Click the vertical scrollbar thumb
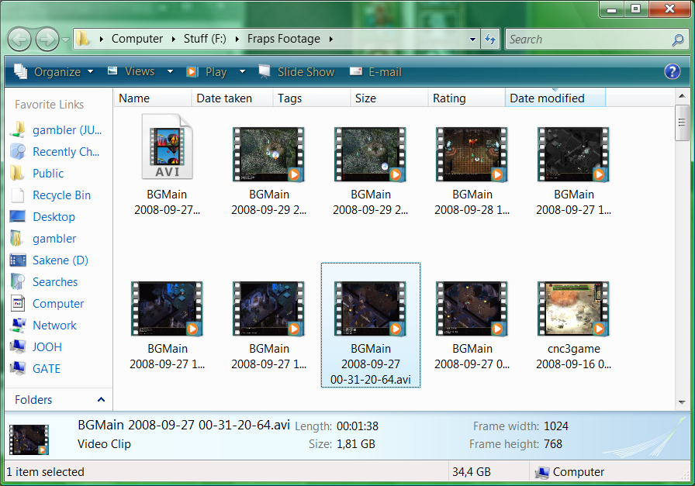Screen dimensions: 695x486 click(682, 122)
